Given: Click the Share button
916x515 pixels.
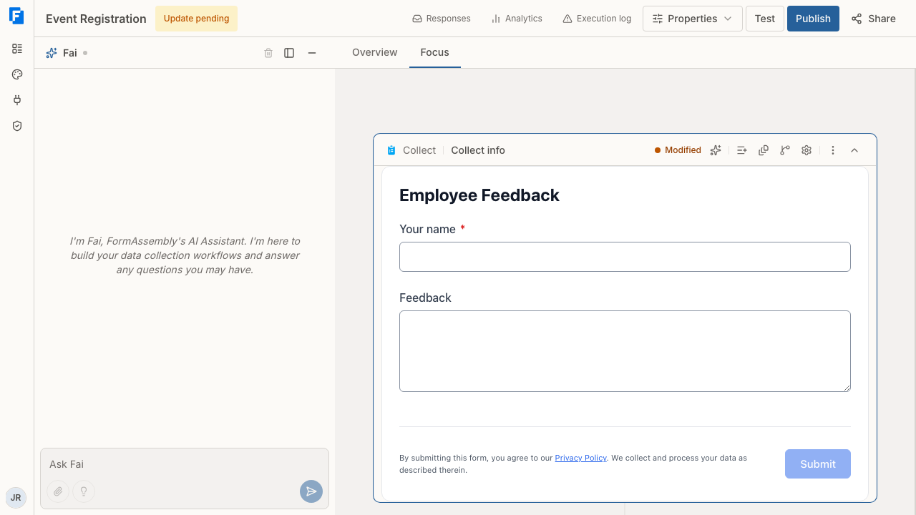Looking at the screenshot, I should (x=874, y=19).
